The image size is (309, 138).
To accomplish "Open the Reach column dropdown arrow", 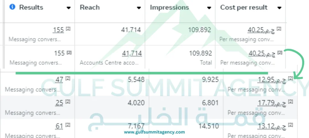I will click(x=139, y=8).
